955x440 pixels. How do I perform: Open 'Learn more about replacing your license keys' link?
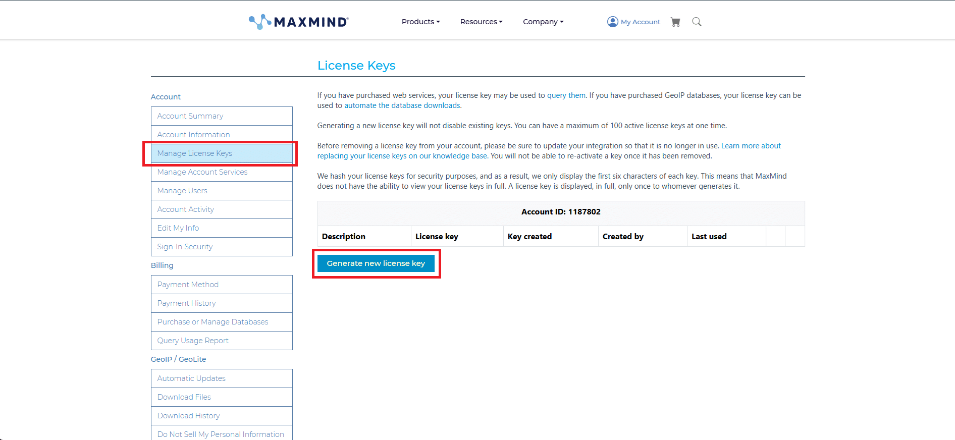(x=549, y=151)
